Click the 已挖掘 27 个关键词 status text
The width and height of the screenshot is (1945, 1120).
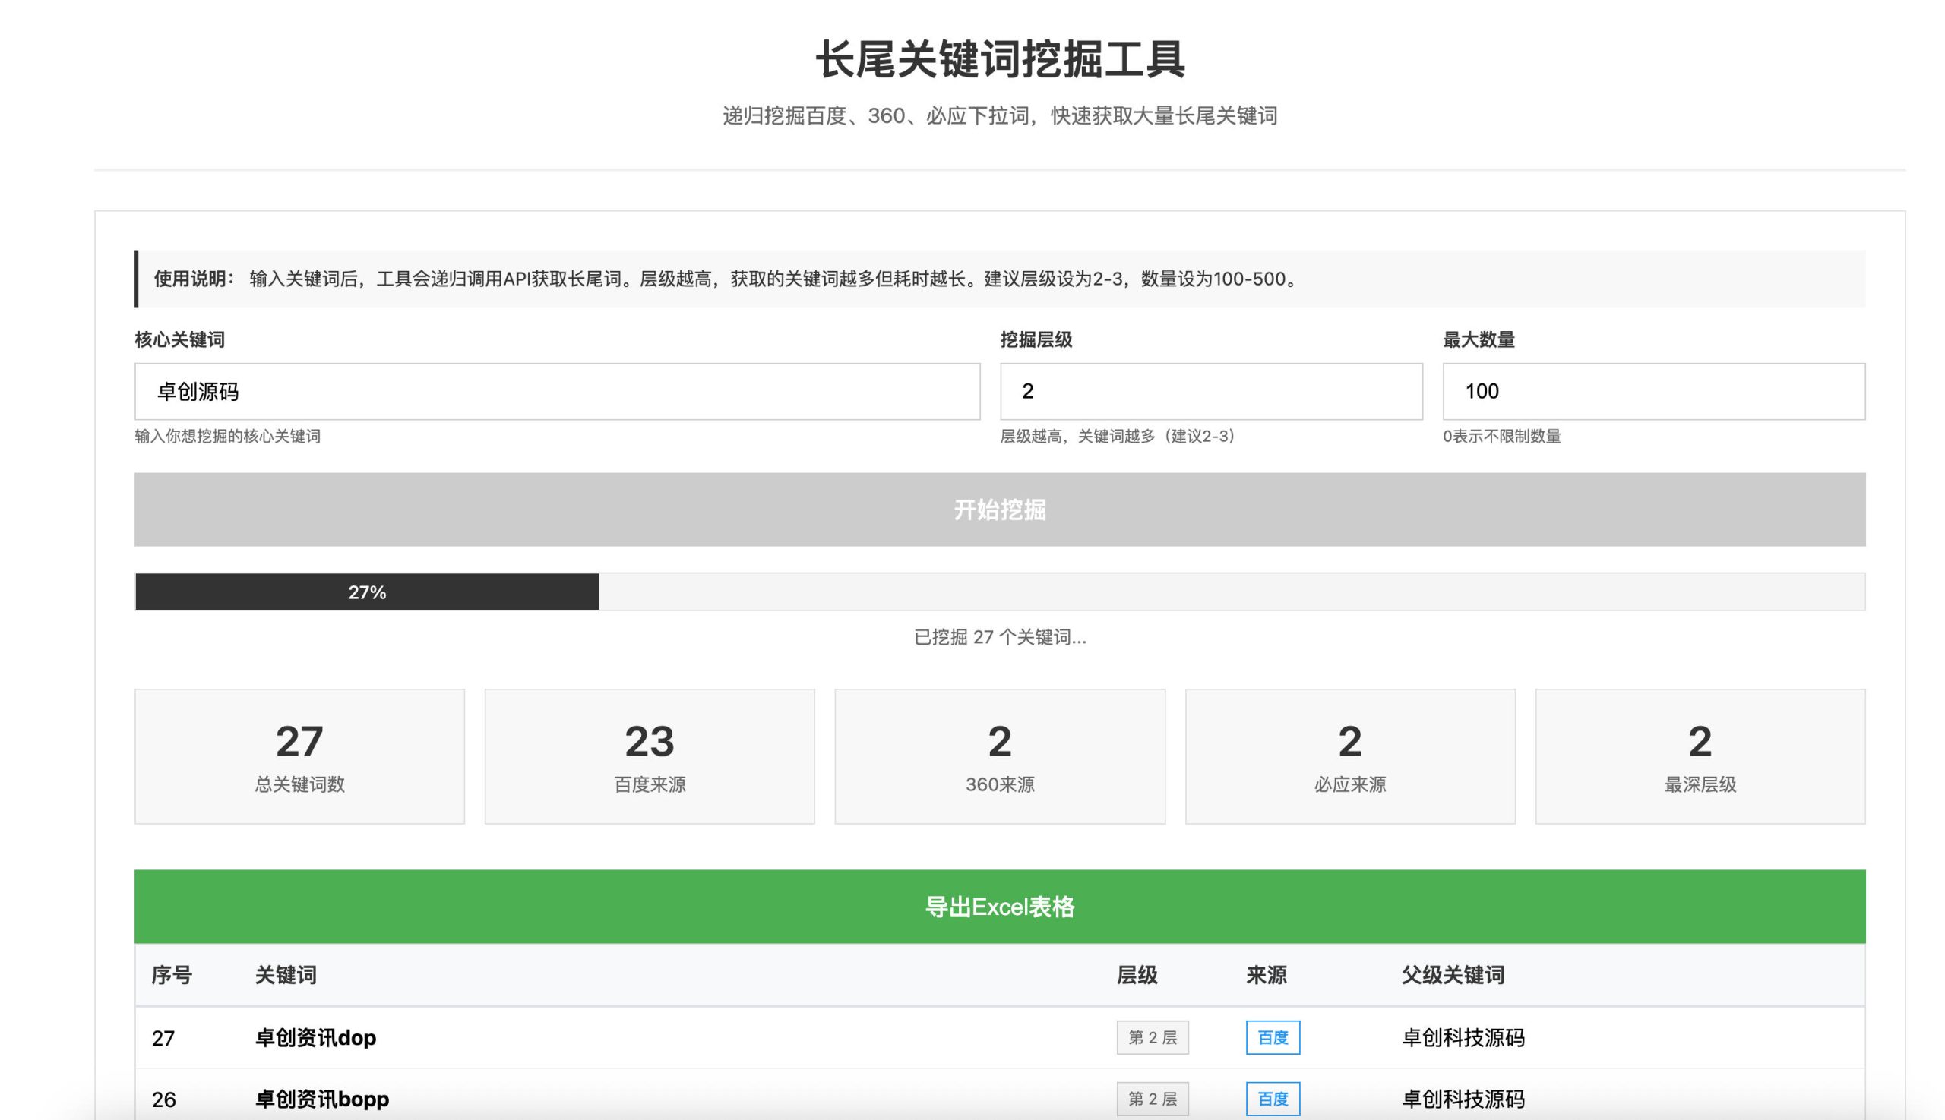click(1000, 637)
